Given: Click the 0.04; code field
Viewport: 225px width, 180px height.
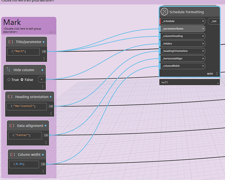Looking at the screenshot, I should pyautogui.click(x=24, y=164).
